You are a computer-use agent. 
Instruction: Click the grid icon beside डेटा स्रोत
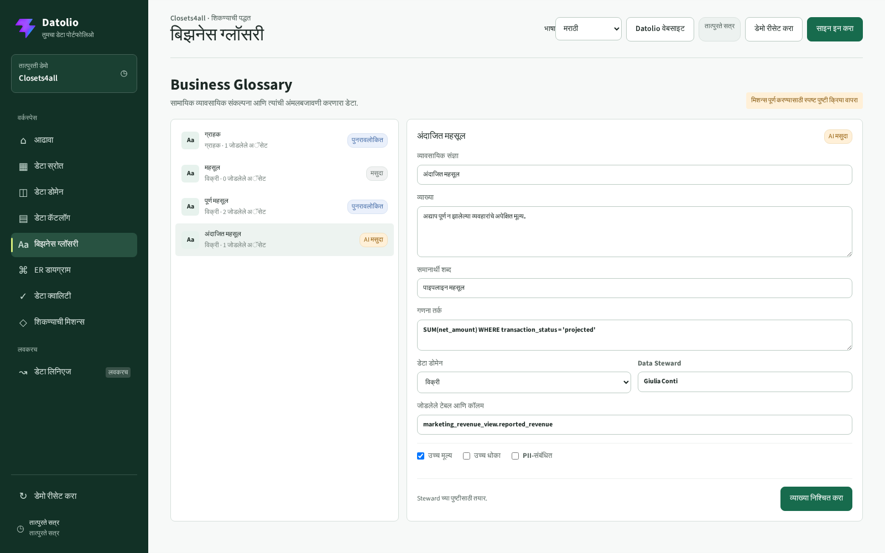[x=23, y=166]
